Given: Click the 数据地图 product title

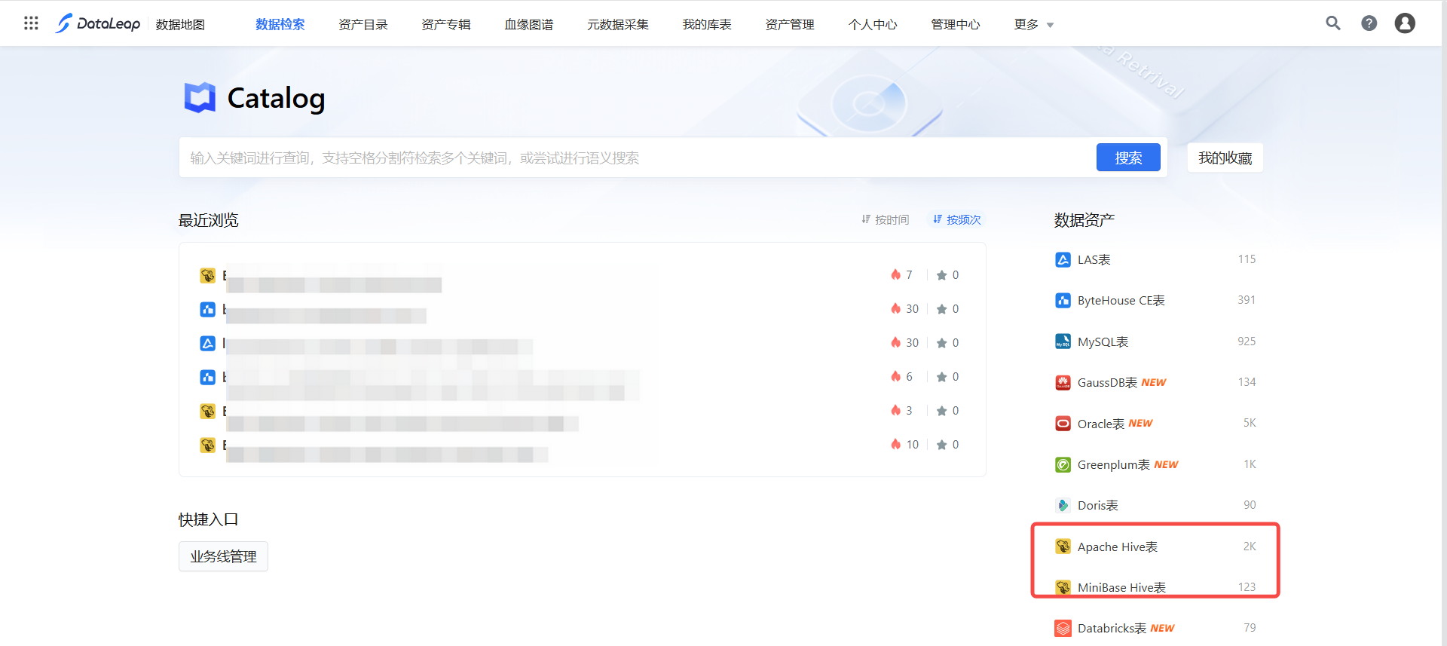Looking at the screenshot, I should coord(180,24).
